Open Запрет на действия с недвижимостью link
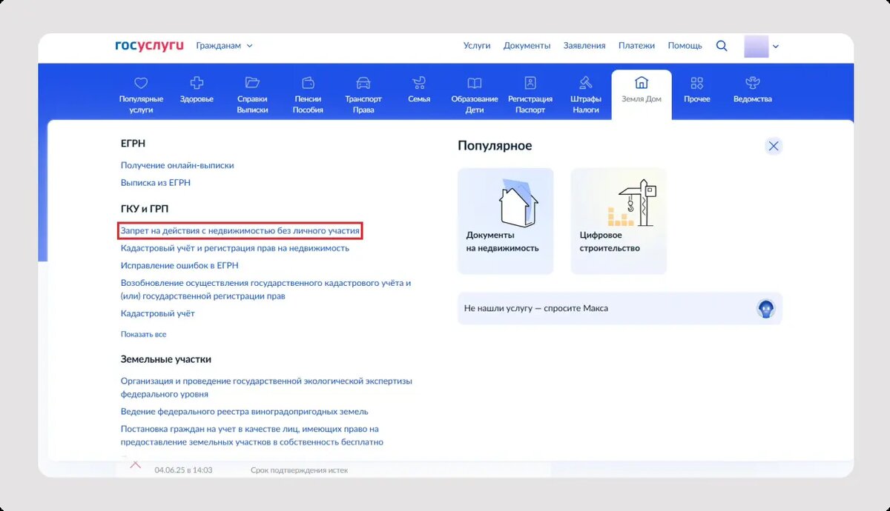Screen dimensions: 890x511 (240, 231)
